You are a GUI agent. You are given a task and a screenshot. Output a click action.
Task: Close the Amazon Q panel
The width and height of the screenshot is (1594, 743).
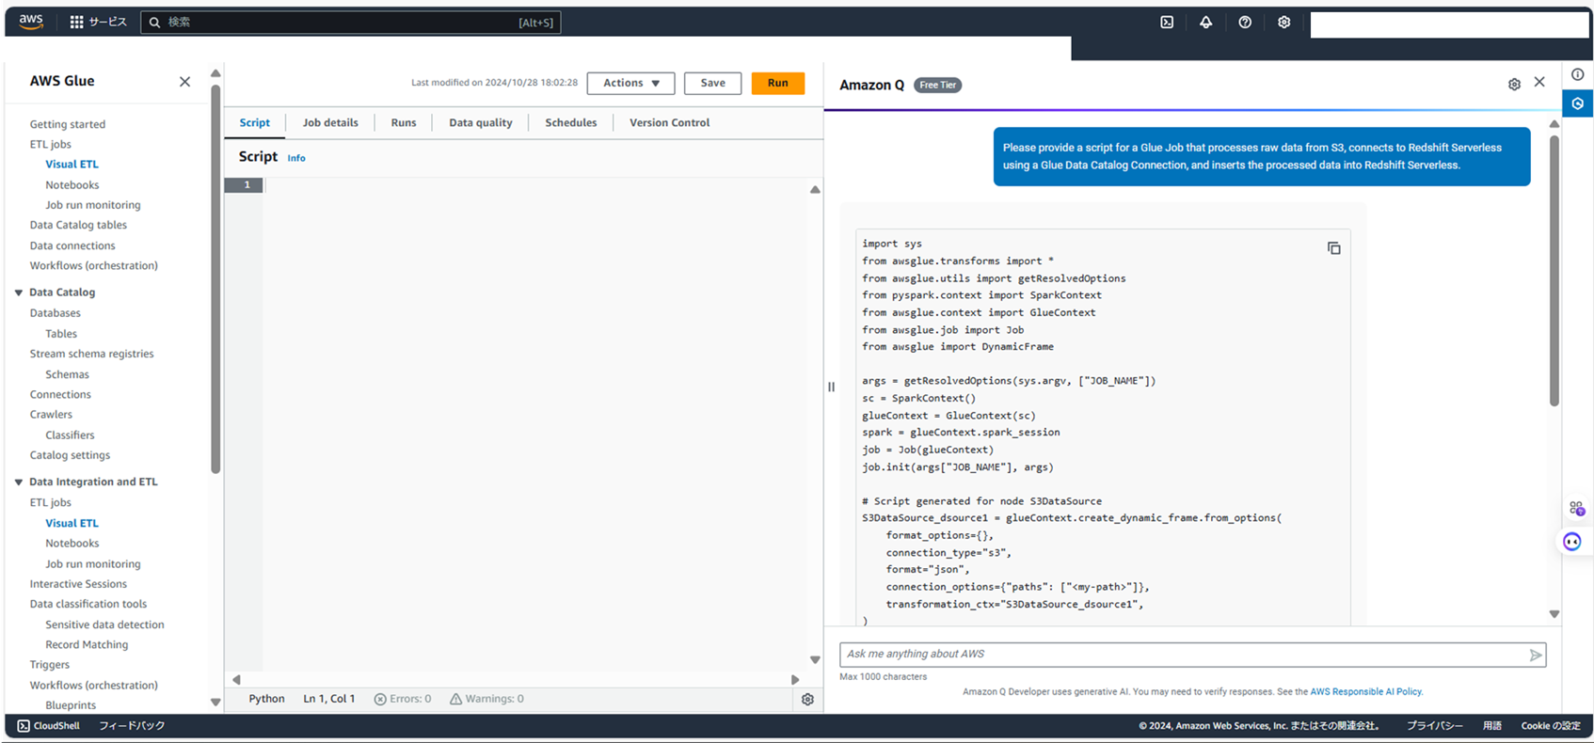[1539, 82]
